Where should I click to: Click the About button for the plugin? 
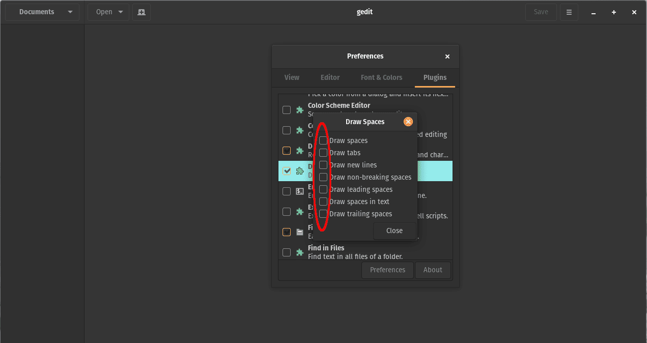click(x=433, y=270)
